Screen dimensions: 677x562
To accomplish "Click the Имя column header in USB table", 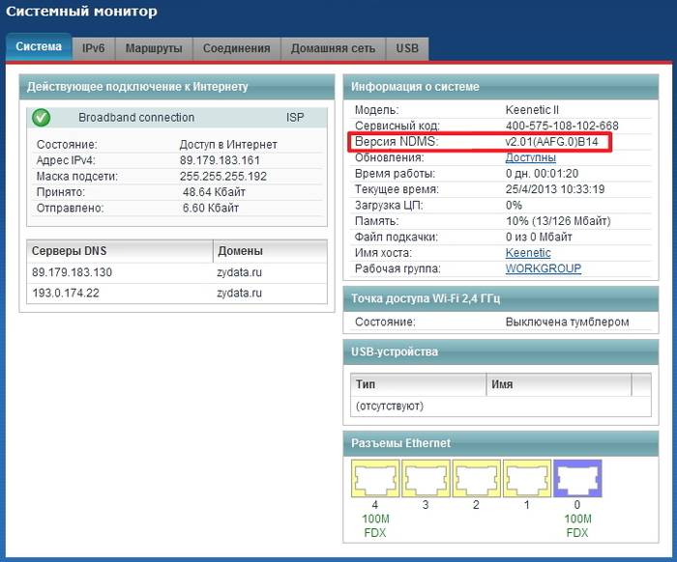I will pos(557,384).
